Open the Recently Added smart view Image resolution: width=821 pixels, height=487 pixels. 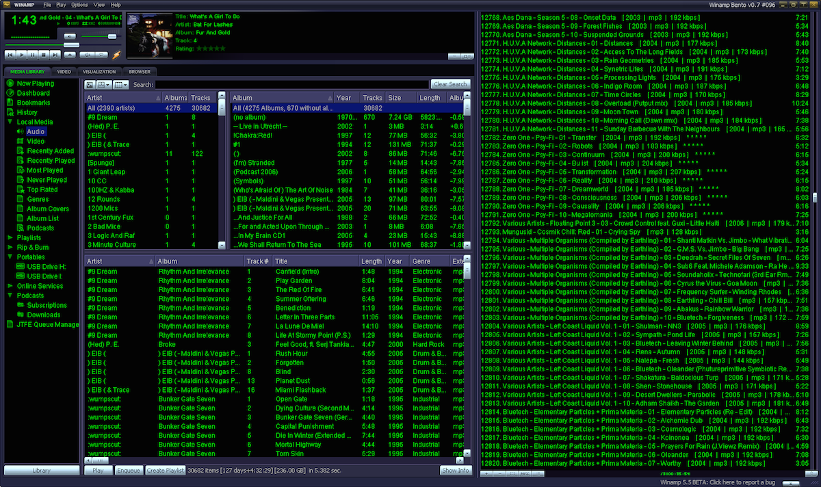coord(51,150)
